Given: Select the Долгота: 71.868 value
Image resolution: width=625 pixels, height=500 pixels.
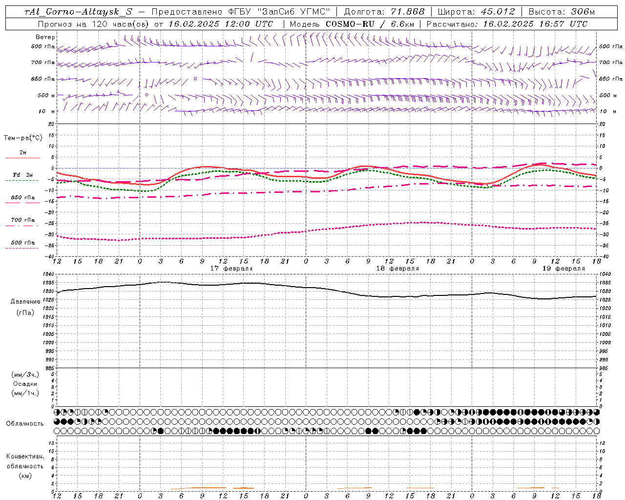Looking at the screenshot, I should 384,12.
